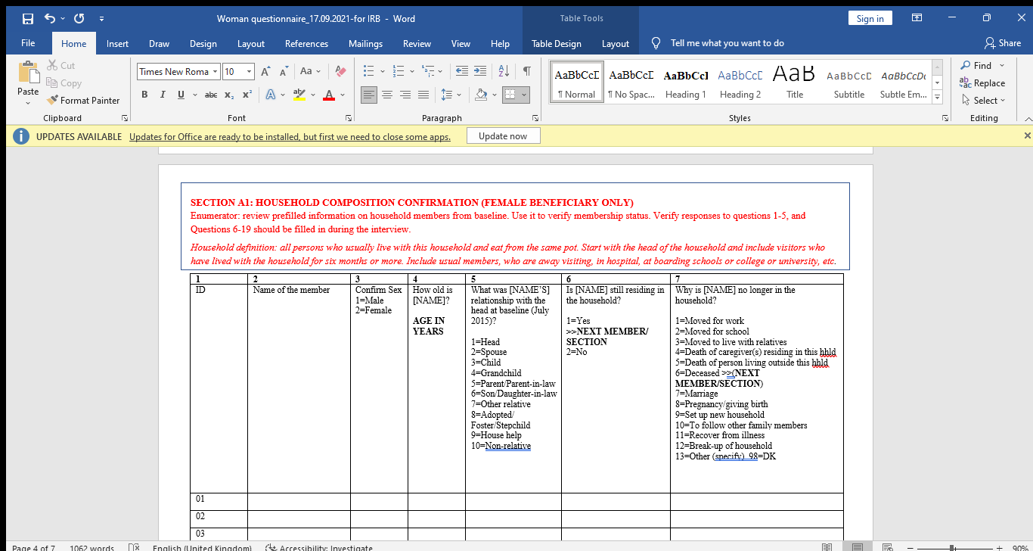
Task: Open Line and Paragraph Spacing options
Action: [451, 95]
